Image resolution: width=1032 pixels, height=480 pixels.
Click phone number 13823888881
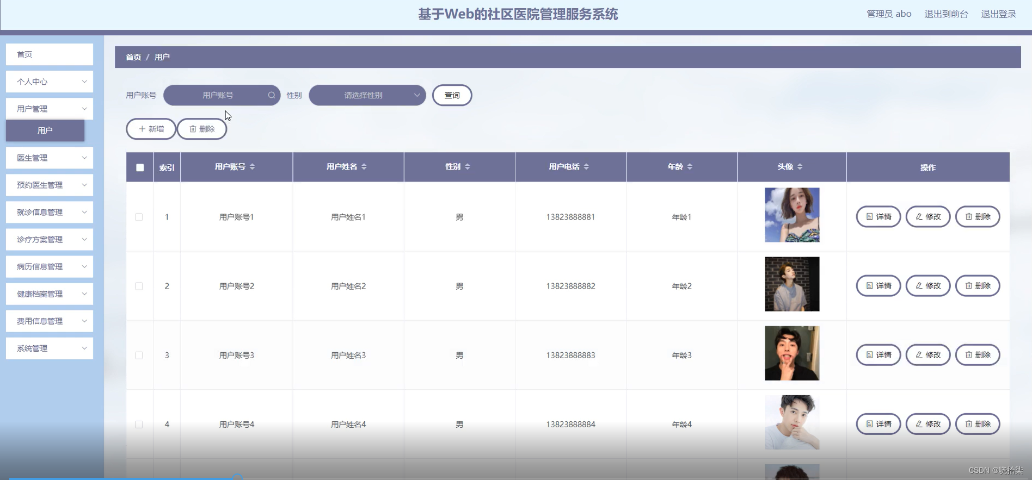coord(570,217)
